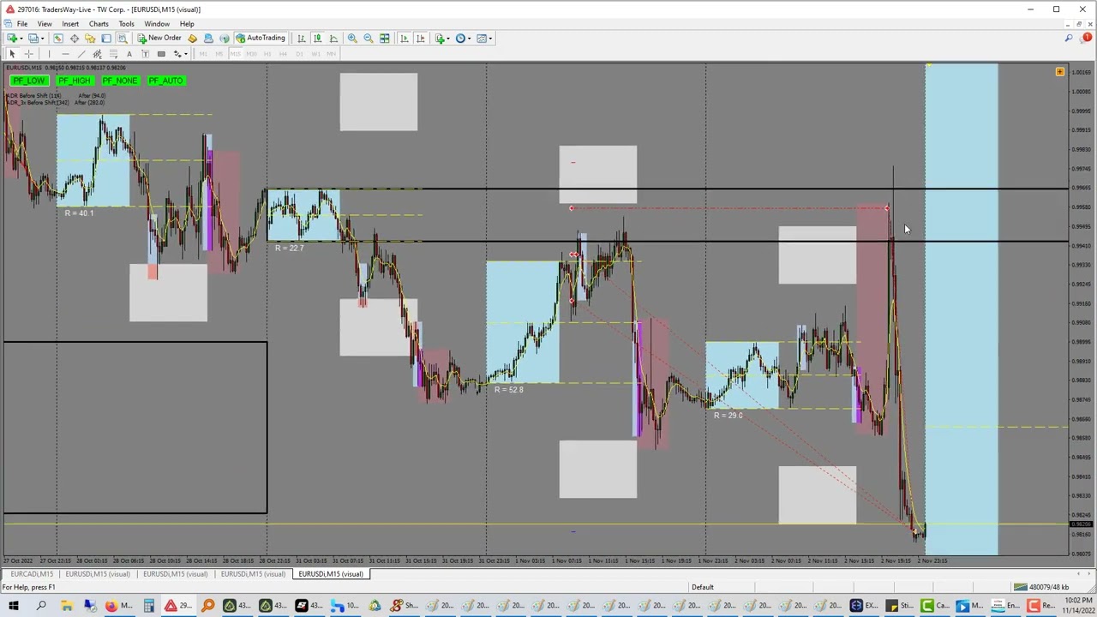1097x617 pixels.
Task: Select the Horizontal Line drawing tool
Action: click(x=65, y=53)
